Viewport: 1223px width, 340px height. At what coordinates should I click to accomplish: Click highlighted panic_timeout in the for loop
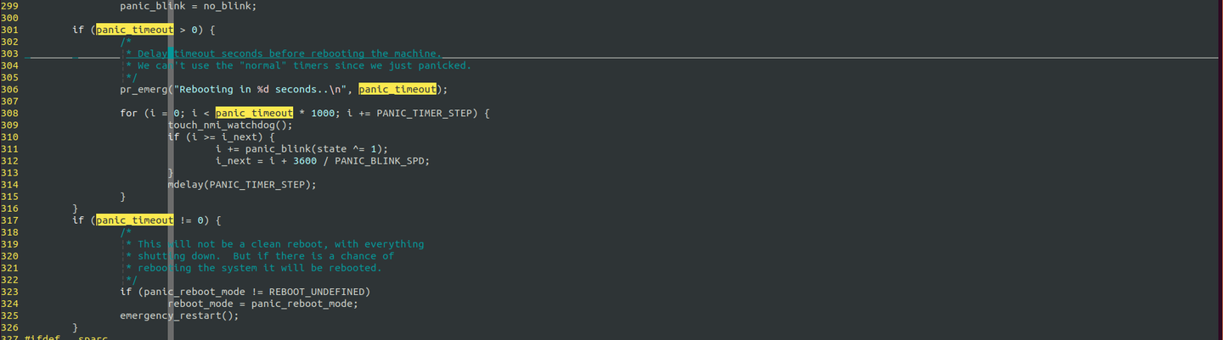(x=254, y=113)
